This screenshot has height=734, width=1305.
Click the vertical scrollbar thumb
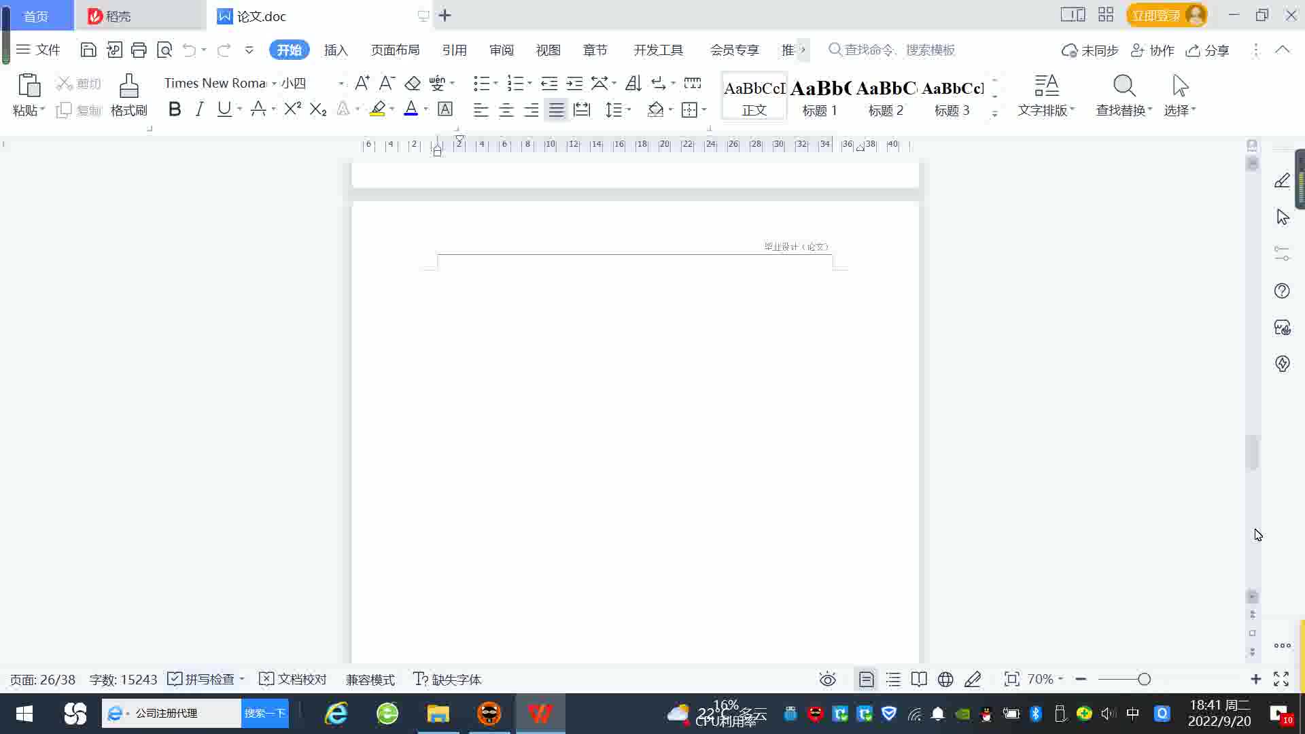point(1252,452)
